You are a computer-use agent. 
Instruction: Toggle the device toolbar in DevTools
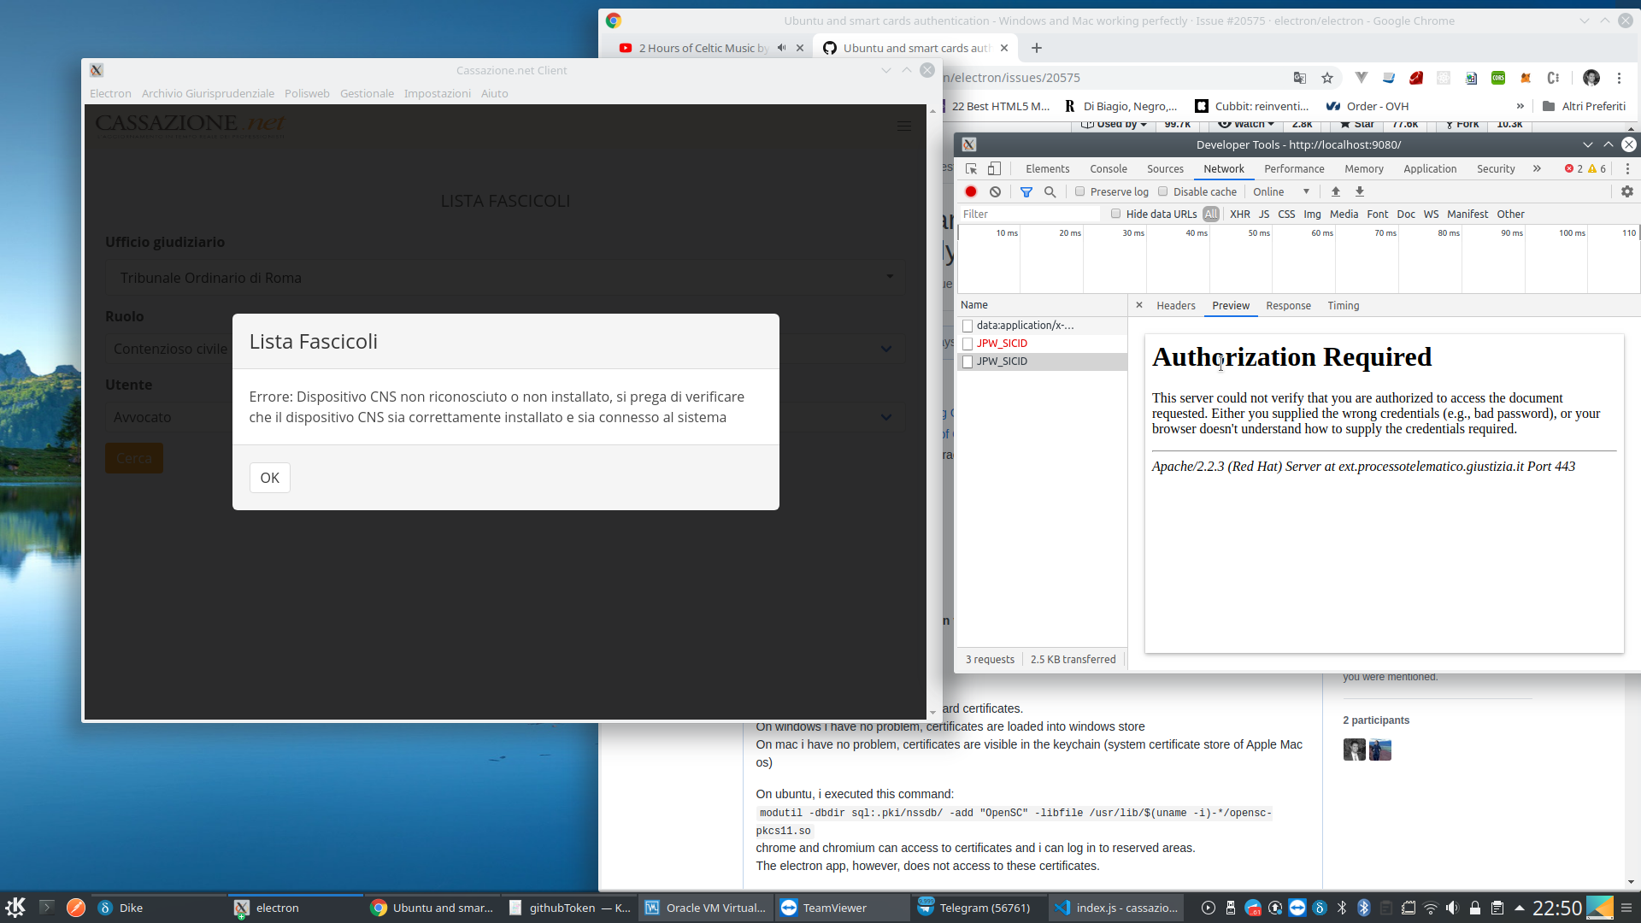(x=994, y=168)
